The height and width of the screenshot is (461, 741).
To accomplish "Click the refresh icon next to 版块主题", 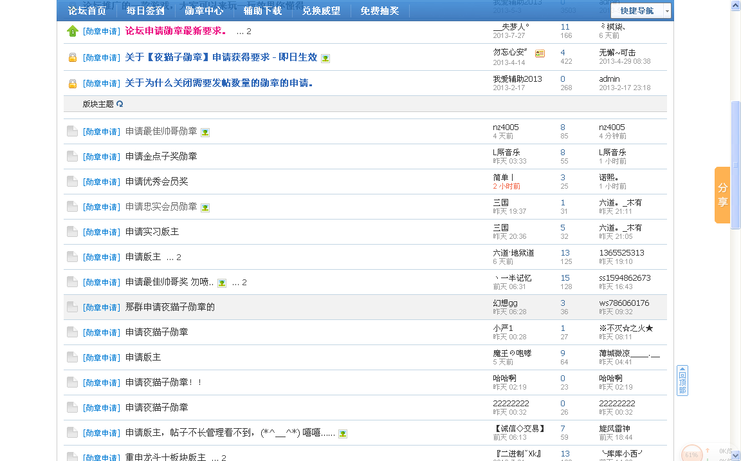I will tap(120, 104).
